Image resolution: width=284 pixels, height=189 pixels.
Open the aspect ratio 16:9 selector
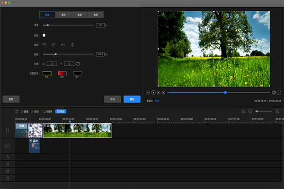click(x=157, y=101)
